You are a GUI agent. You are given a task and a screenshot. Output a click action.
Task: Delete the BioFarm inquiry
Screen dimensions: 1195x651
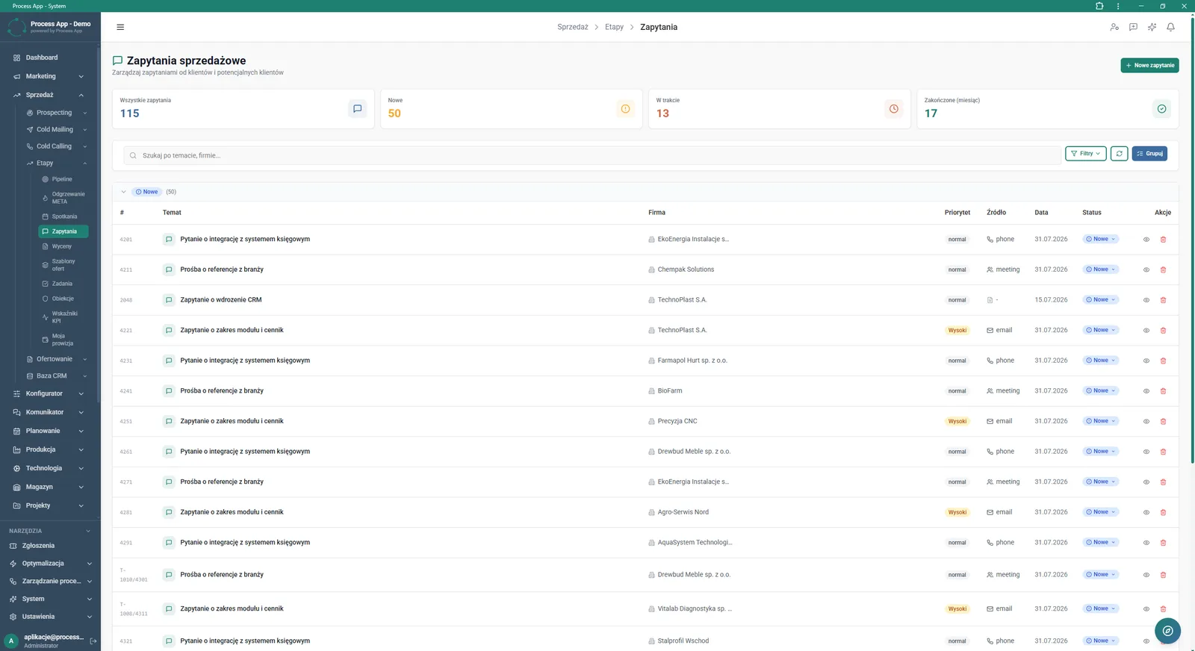click(x=1163, y=391)
